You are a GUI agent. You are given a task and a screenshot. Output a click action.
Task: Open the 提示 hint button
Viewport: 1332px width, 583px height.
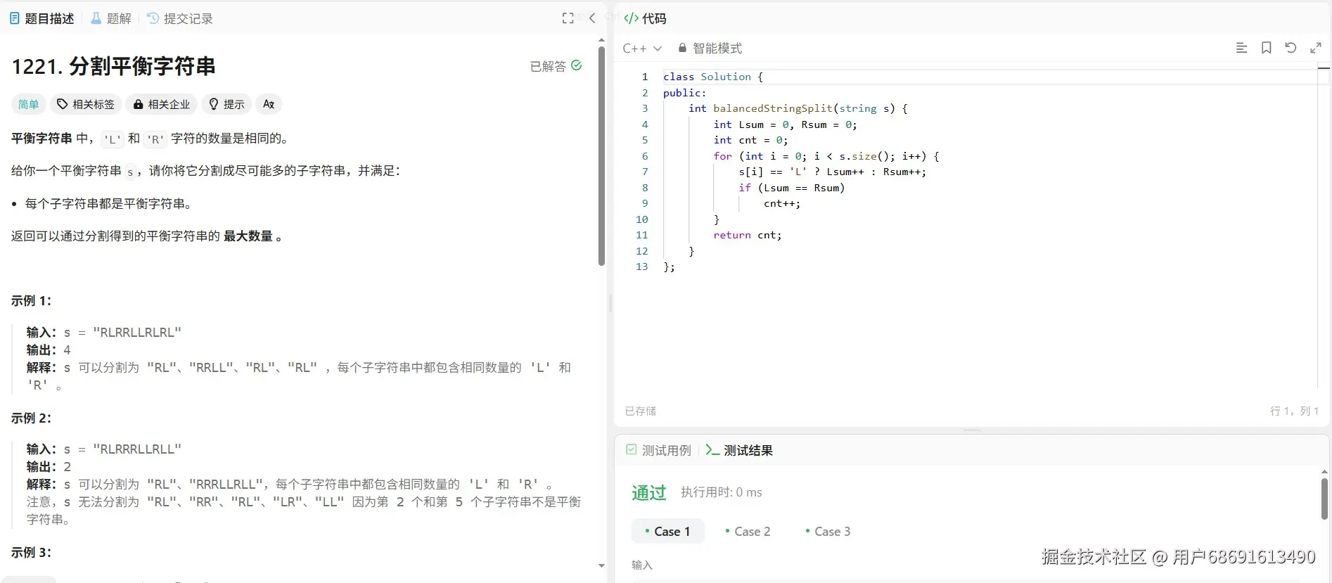click(x=226, y=104)
